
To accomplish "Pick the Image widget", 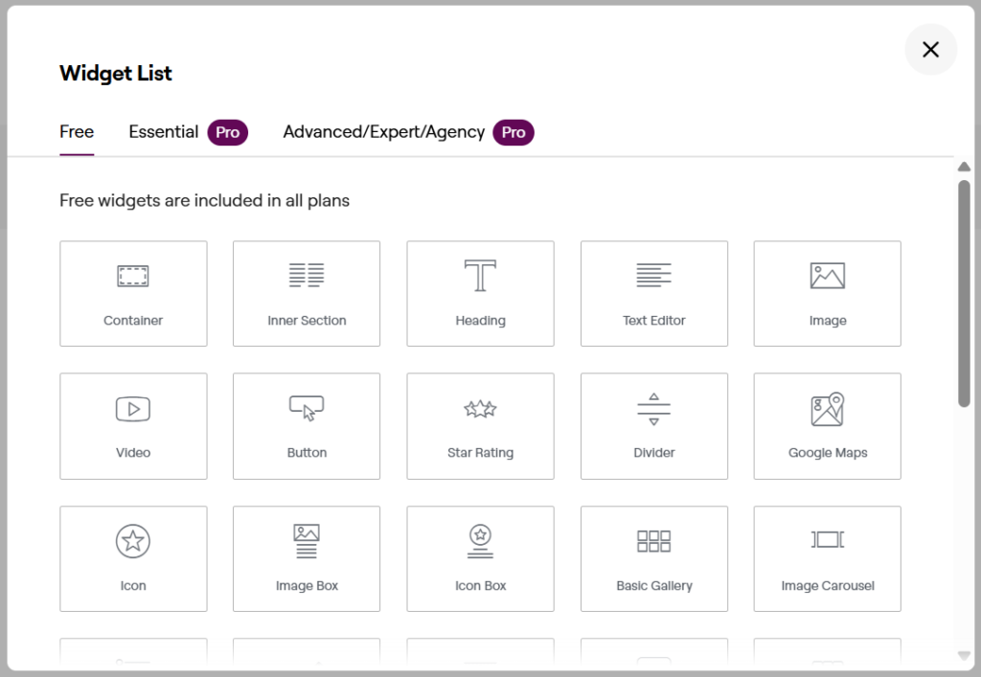I will (x=827, y=293).
